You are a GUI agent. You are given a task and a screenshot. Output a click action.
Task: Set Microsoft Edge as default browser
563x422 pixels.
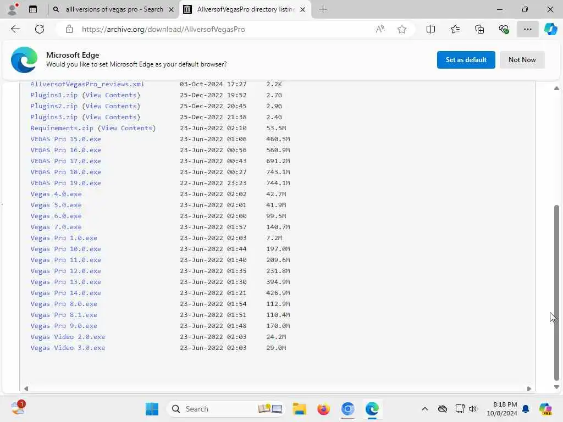point(466,60)
